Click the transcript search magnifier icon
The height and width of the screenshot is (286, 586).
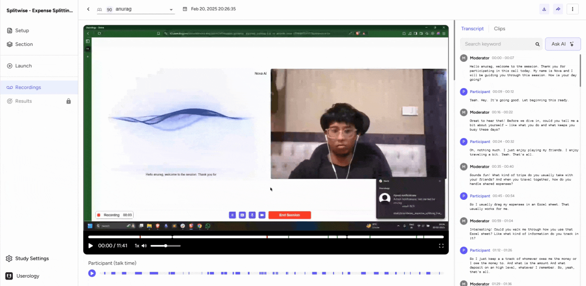[x=537, y=44]
